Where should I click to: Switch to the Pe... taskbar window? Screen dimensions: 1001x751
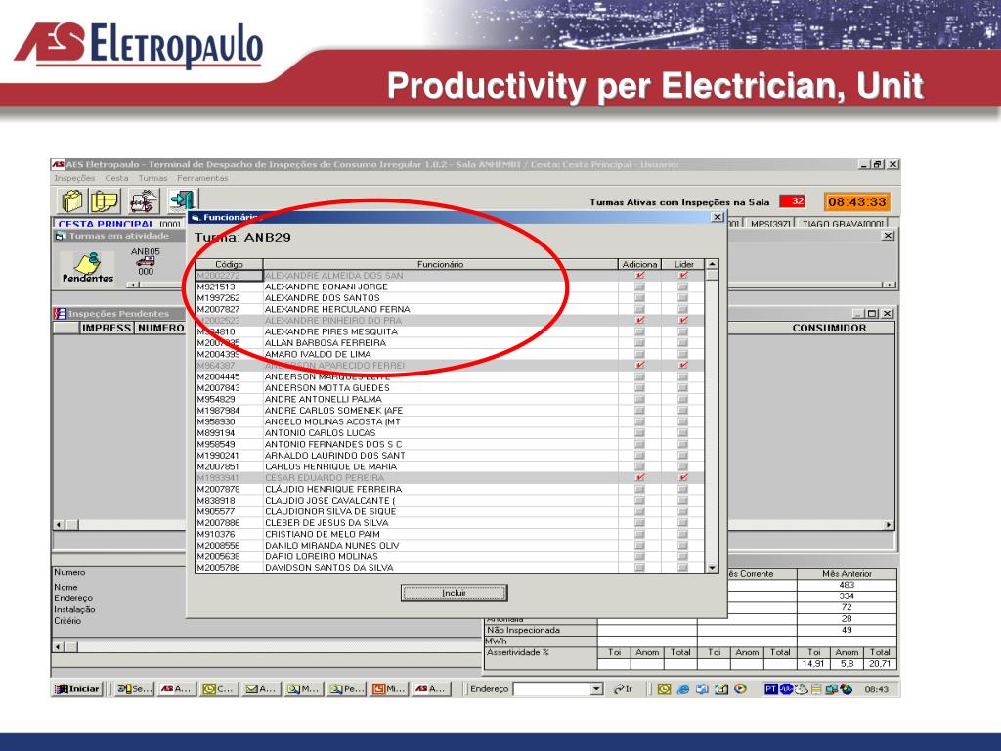click(x=346, y=689)
